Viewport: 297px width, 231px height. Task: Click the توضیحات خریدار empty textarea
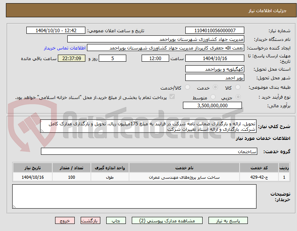(134, 196)
